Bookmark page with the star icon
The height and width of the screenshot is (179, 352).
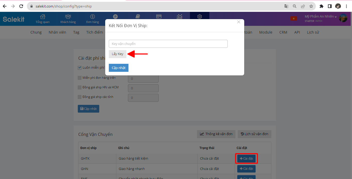(x=311, y=6)
